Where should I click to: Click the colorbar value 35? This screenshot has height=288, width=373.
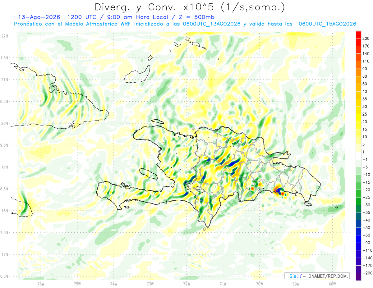(x=365, y=99)
